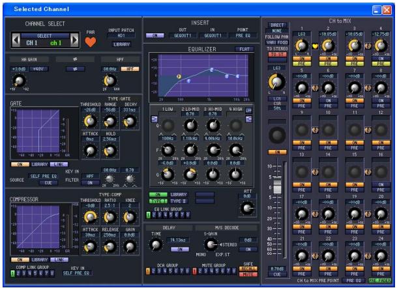The height and width of the screenshot is (288, 397).
Task: Click yellow heart pair icon between mix 1 and 2
Action: pyautogui.click(x=315, y=46)
